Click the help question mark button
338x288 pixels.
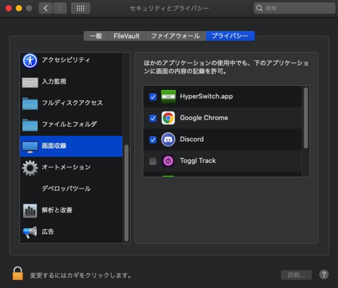(324, 275)
